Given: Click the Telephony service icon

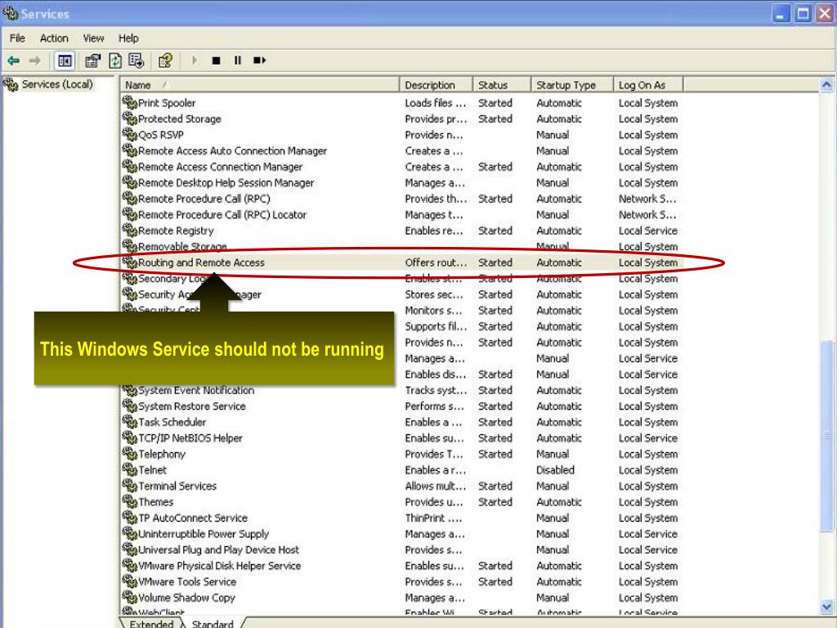Looking at the screenshot, I should pos(129,454).
